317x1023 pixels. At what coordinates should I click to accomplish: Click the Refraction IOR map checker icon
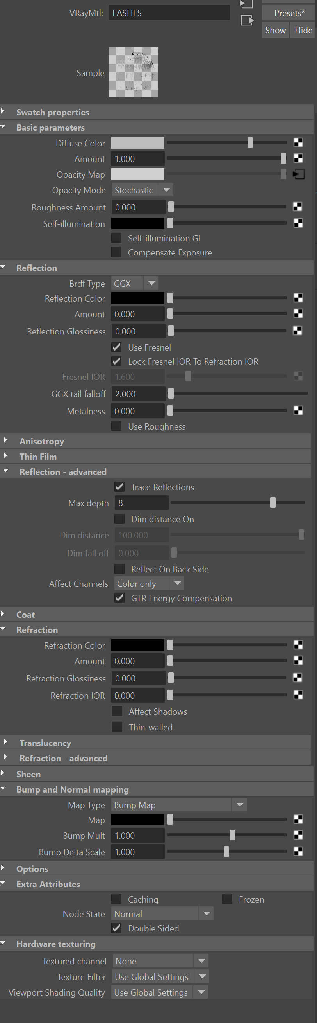click(298, 694)
